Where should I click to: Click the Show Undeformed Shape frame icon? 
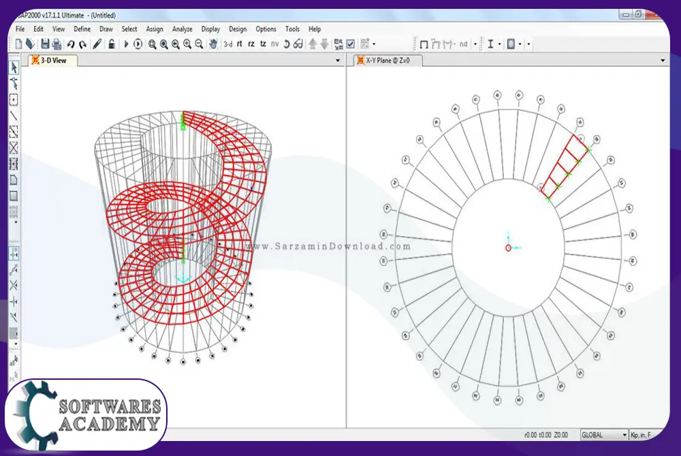pos(424,44)
